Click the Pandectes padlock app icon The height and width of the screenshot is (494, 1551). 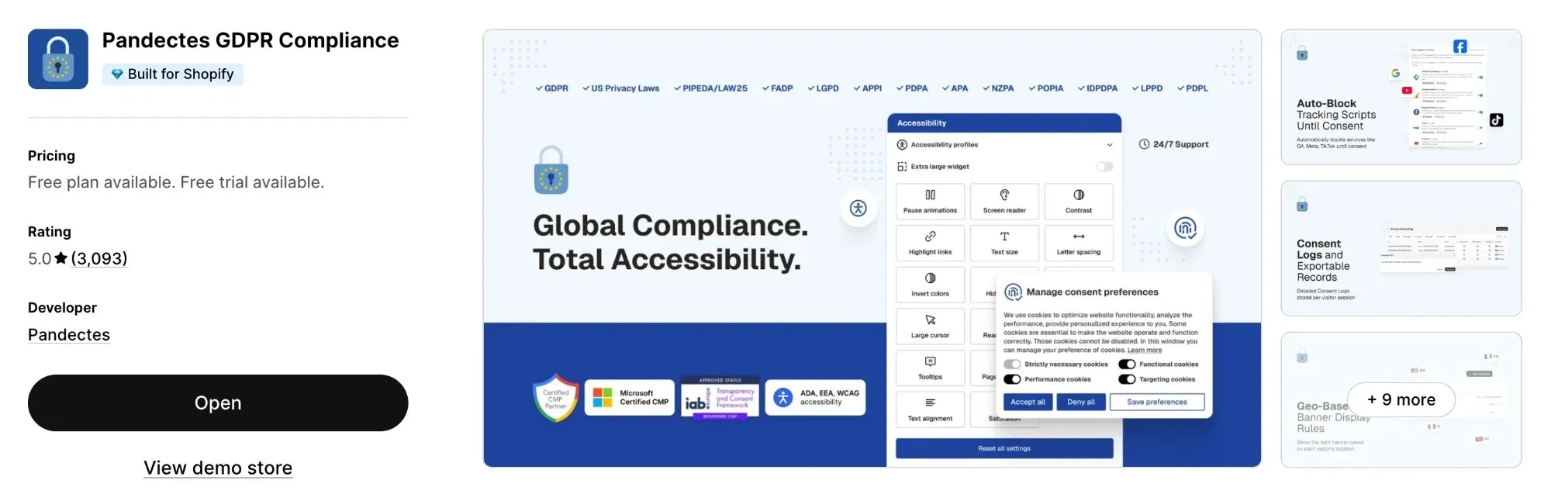(x=58, y=59)
